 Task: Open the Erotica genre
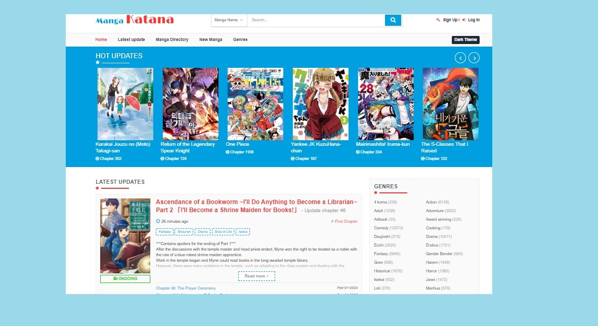pyautogui.click(x=438, y=245)
